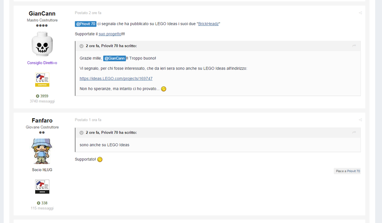Image resolution: width=382 pixels, height=223 pixels.
Task: Click ItLUG Socio badge under Fanfaro
Action: pyautogui.click(x=42, y=186)
